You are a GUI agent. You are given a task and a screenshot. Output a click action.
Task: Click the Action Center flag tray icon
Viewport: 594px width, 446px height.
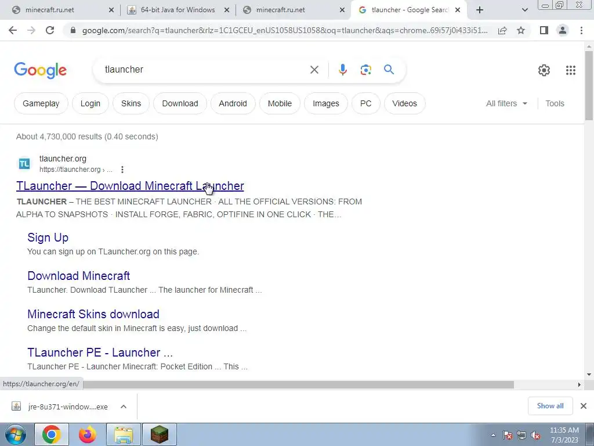pyautogui.click(x=508, y=436)
